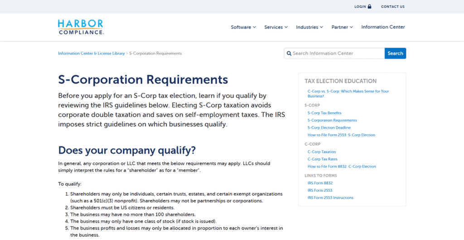This screenshot has width=464, height=240.
Task: Click the magnifier icon in search box
Action: [x=289, y=53]
